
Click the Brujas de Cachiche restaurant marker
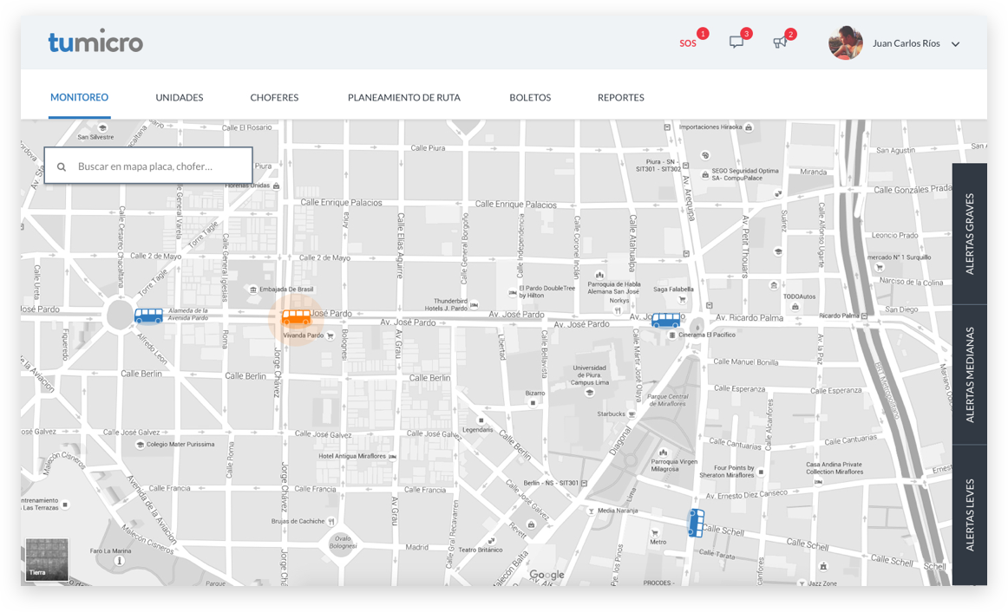(331, 522)
